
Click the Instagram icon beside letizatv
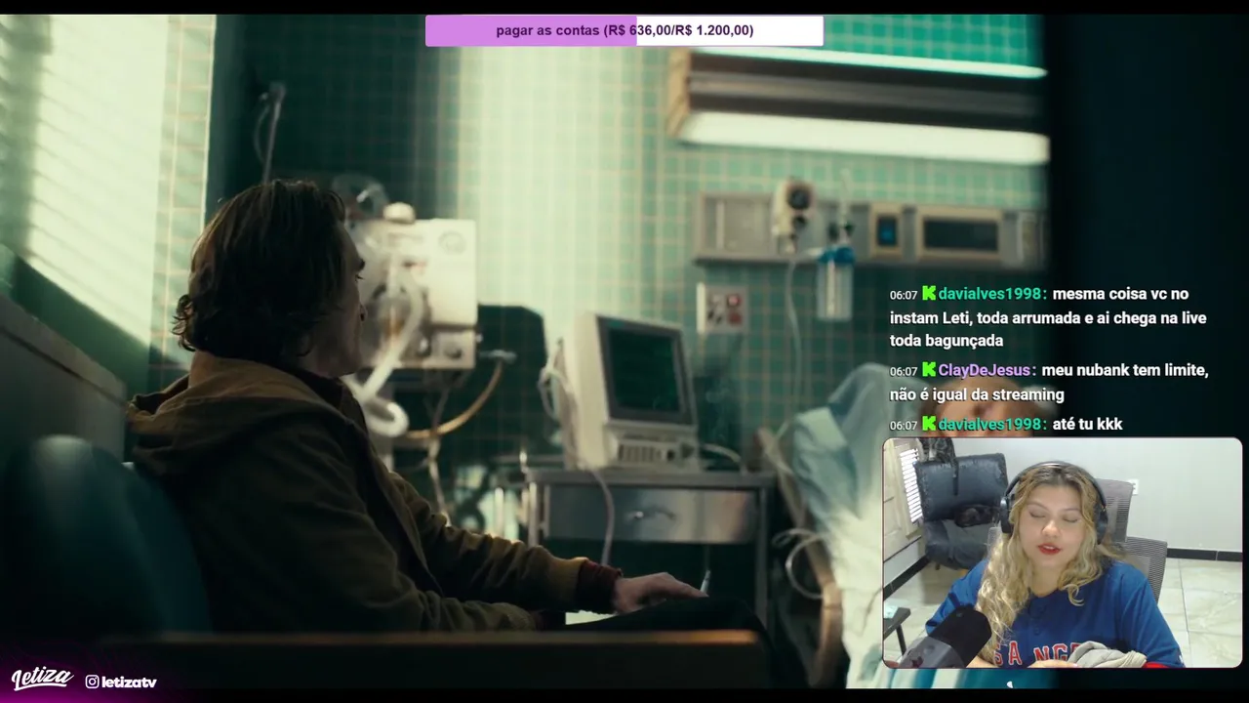coord(92,682)
